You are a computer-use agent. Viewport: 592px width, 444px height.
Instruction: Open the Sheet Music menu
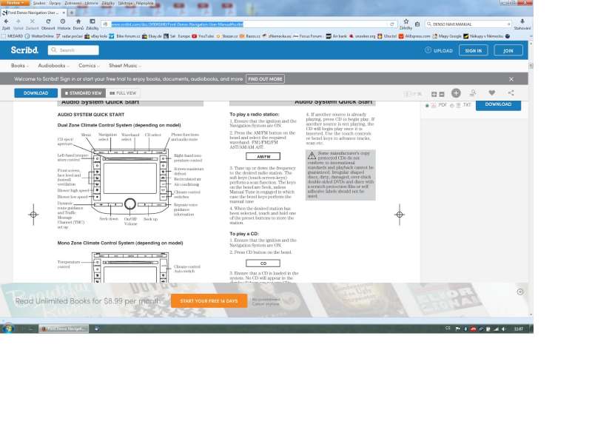tap(123, 66)
